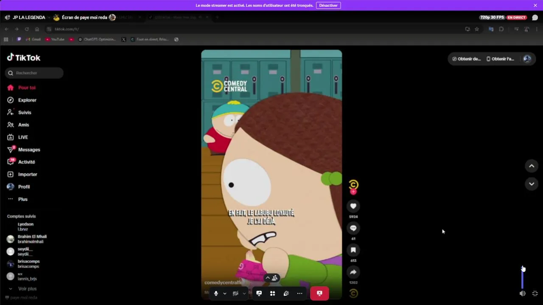
Task: Mute the stream volume speaker icon
Action: click(523, 293)
